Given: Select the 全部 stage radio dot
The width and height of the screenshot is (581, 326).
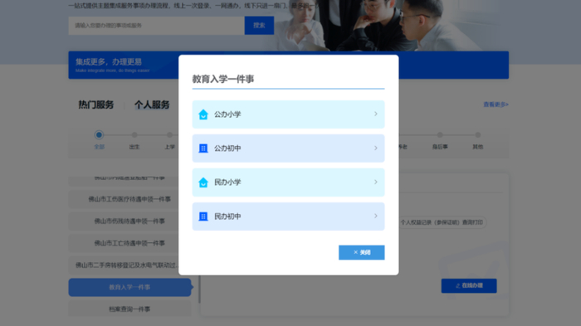Looking at the screenshot, I should pyautogui.click(x=99, y=135).
